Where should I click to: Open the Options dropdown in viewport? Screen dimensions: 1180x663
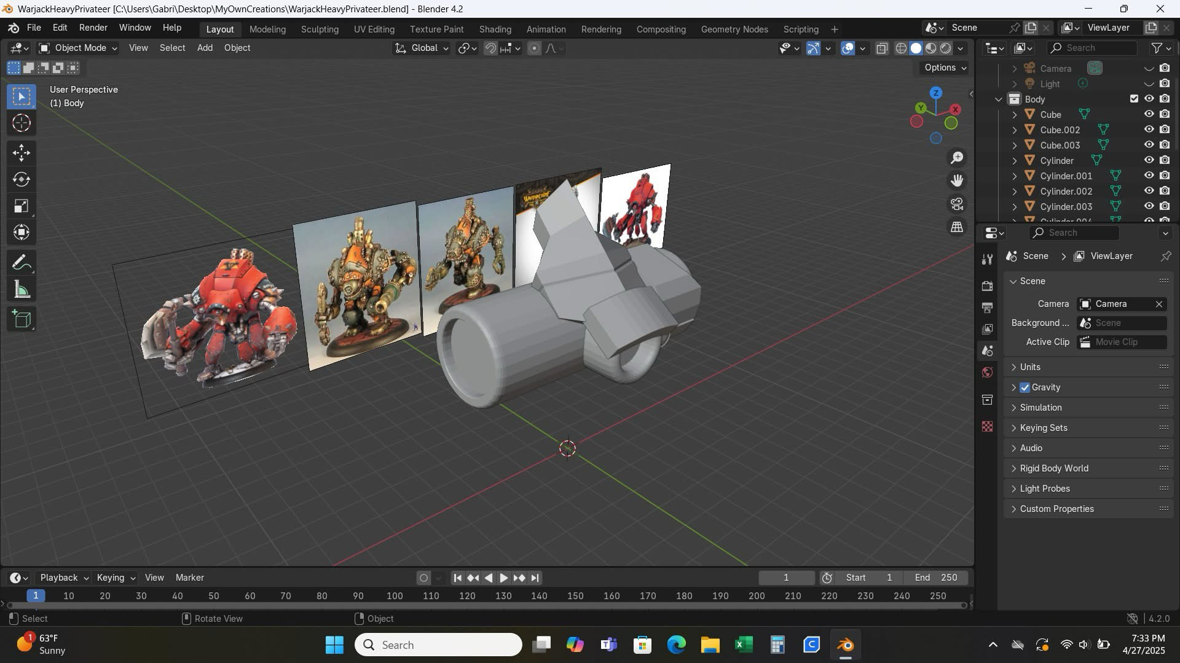point(945,68)
